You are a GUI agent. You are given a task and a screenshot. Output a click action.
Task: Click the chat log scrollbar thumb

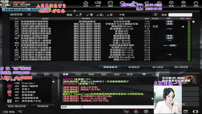pyautogui.click(x=153, y=99)
